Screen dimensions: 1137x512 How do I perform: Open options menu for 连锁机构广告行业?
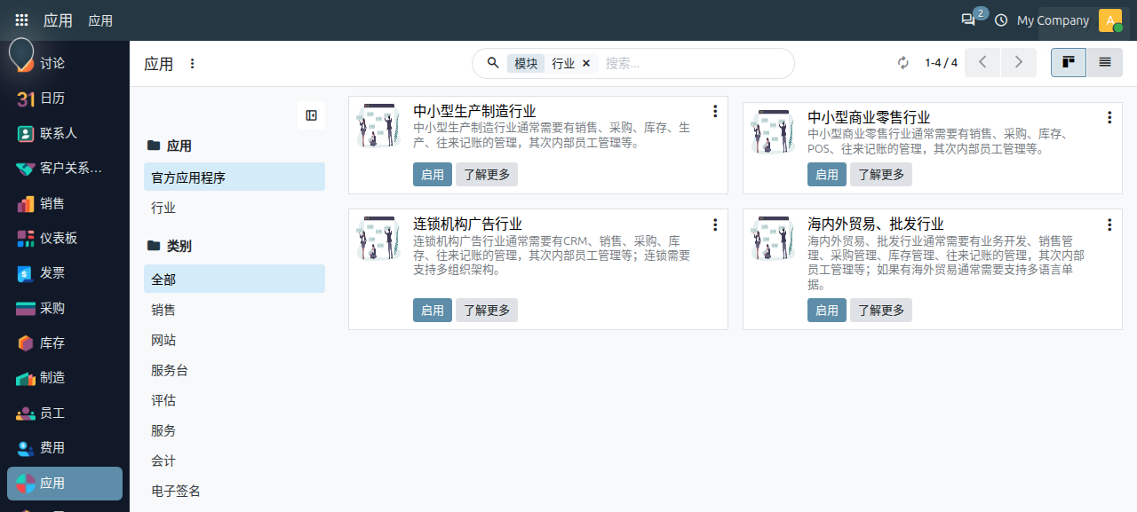(x=715, y=224)
